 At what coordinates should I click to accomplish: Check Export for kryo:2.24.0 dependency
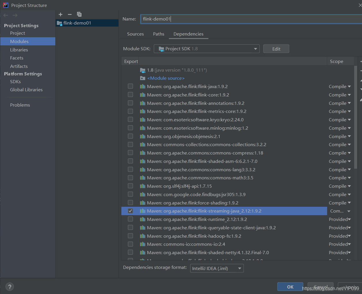[x=130, y=119]
